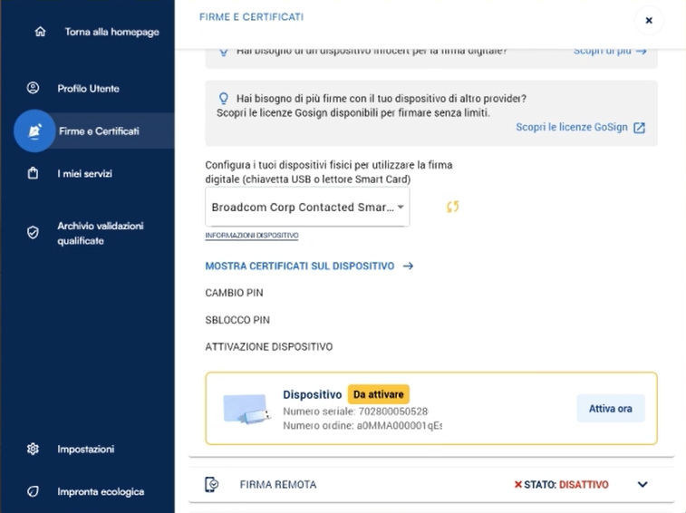Viewport: 686px width, 513px height.
Task: Click the Firme e Certificati signature icon
Action: point(34,131)
